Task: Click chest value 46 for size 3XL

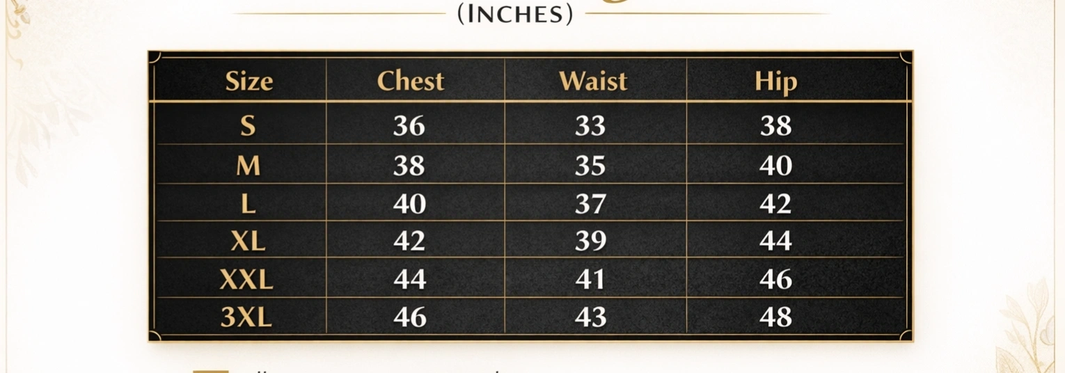Action: (x=409, y=317)
